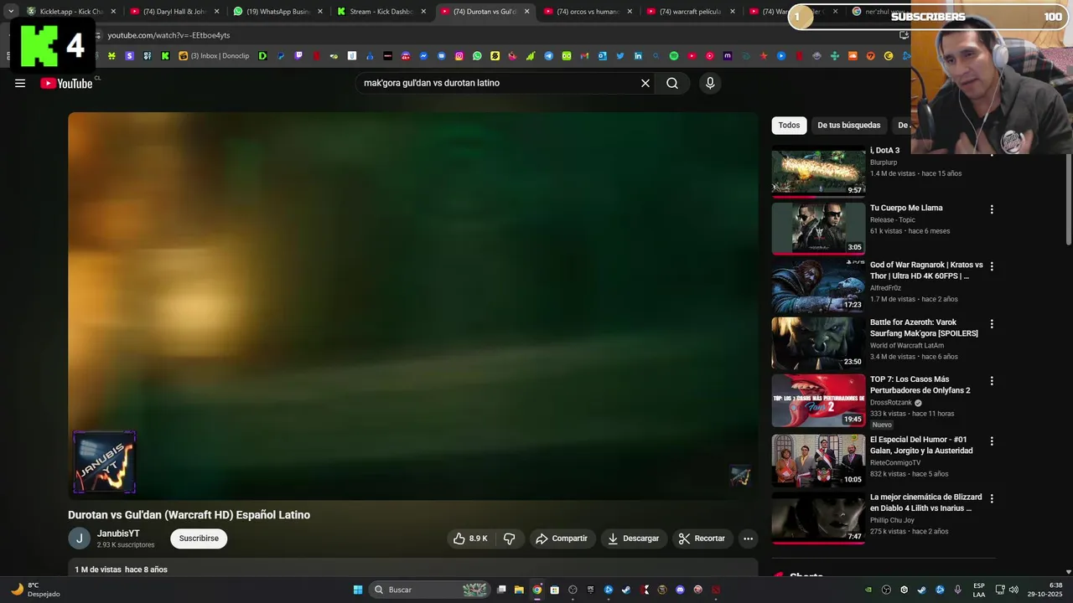Open the Inbox Donoclip bookmark

214,56
